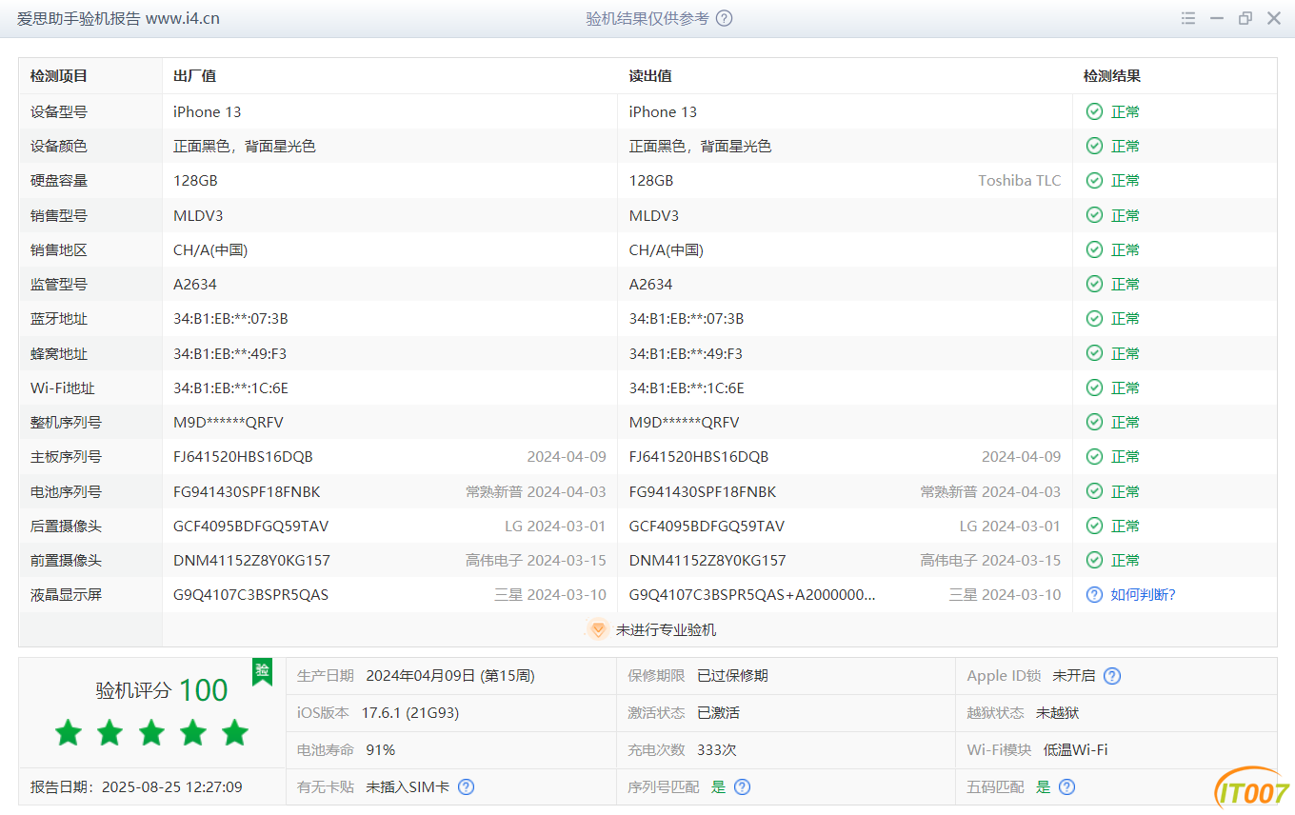Click the 未进行专业验机 shield icon
1295x815 pixels.
click(598, 629)
